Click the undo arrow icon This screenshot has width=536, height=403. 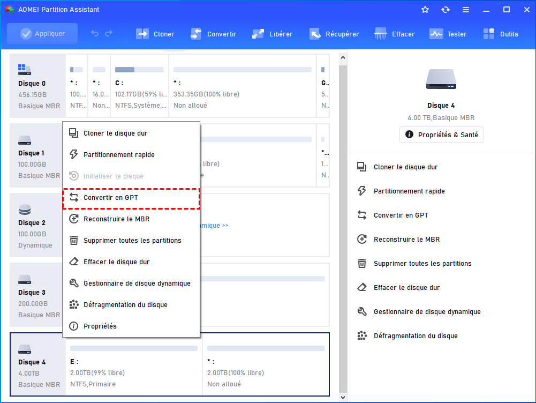point(95,34)
